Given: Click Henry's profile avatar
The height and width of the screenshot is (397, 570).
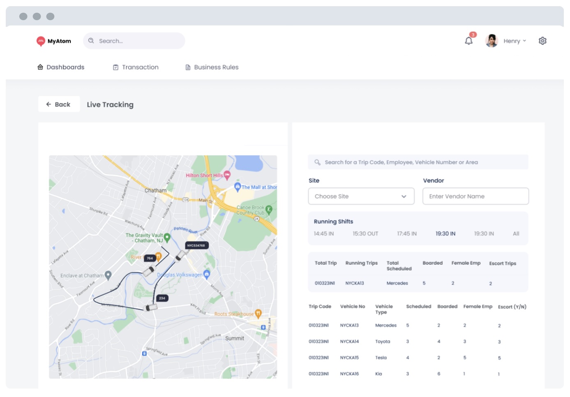Looking at the screenshot, I should (492, 41).
